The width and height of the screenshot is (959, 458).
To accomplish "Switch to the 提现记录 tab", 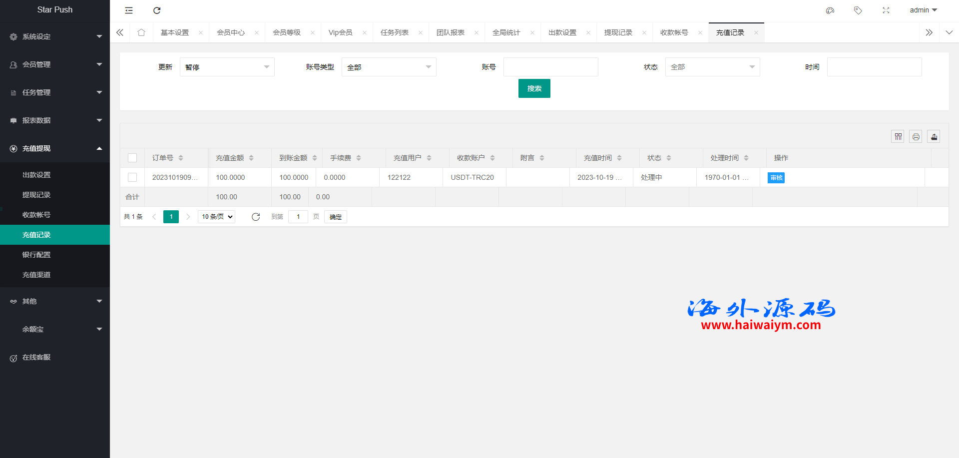I will click(618, 32).
